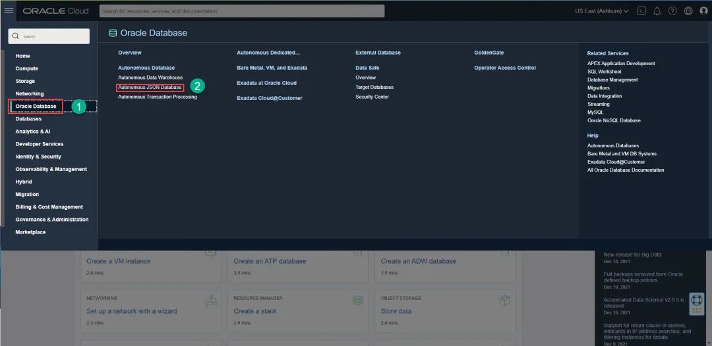
Task: Select Identity & Security in the menu
Action: point(38,157)
